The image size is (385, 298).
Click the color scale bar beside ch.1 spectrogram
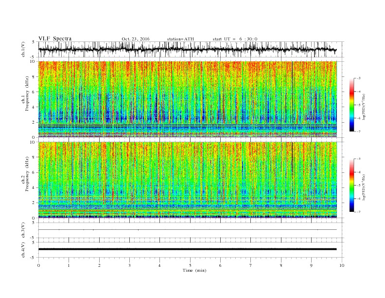[351, 105]
